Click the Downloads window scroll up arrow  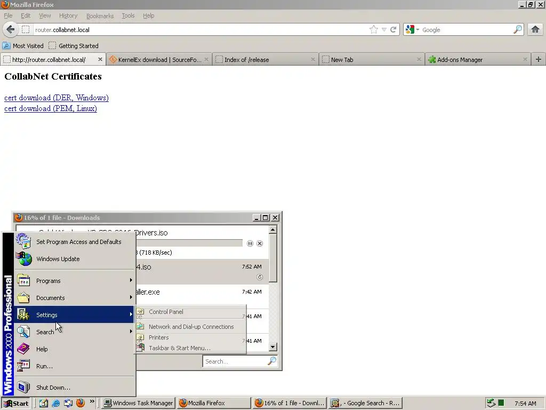(273, 230)
